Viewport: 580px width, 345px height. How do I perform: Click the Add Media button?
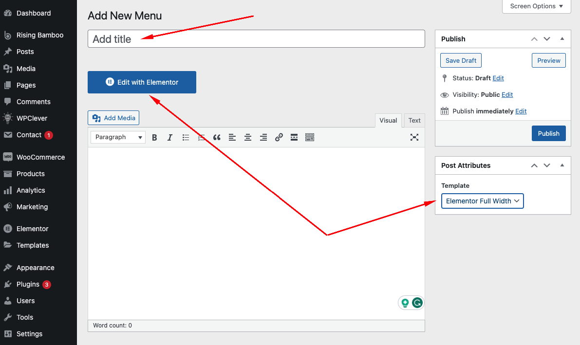tap(113, 118)
